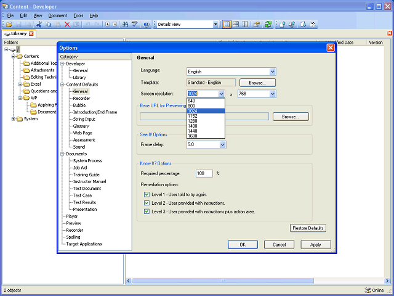
Task: Choose 1600 in the resolution list
Action: (x=206, y=136)
